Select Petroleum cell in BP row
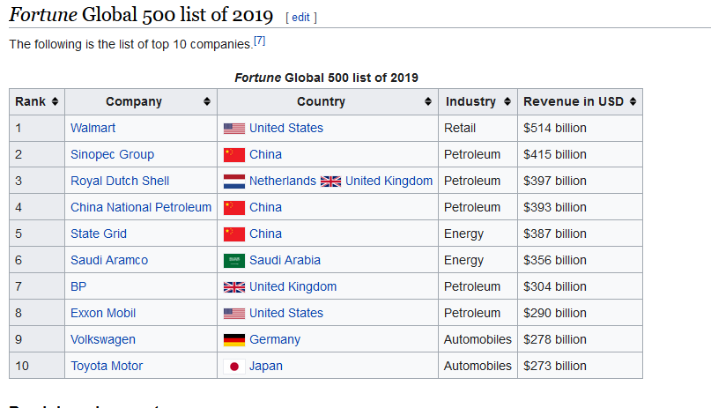 pyautogui.click(x=478, y=286)
